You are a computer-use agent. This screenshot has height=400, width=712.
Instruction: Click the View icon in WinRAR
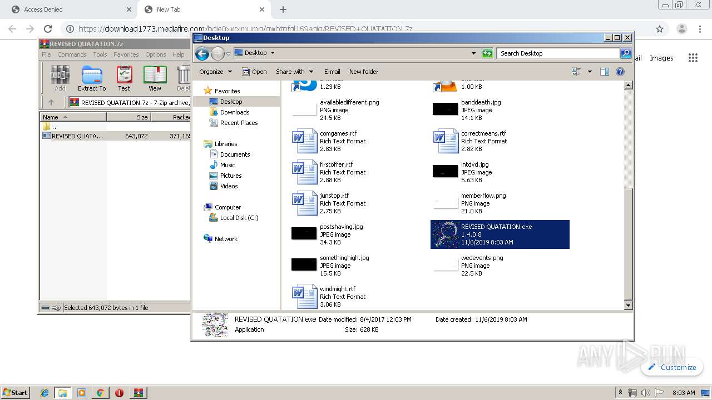155,78
